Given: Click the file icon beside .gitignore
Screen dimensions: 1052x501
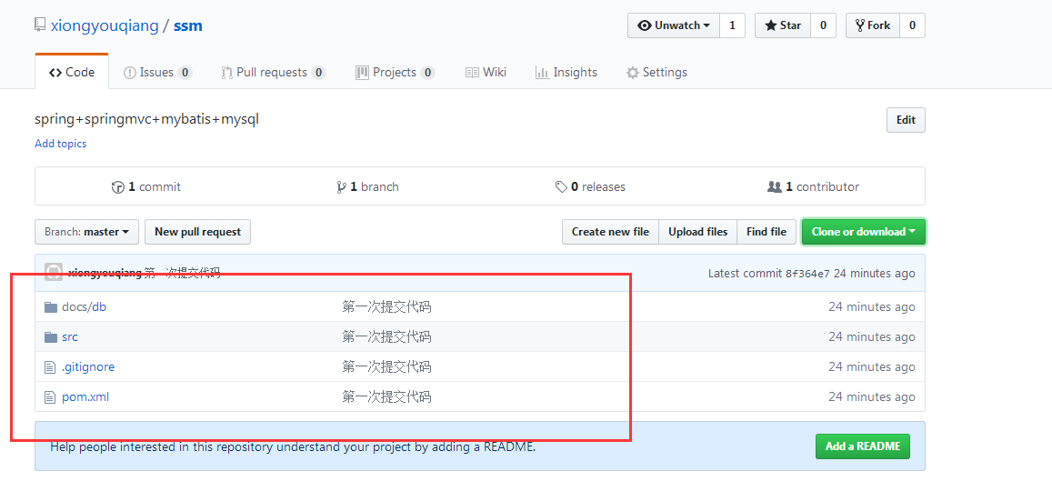Looking at the screenshot, I should (x=50, y=366).
